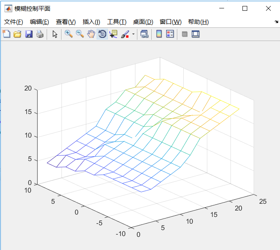Click the New Figure icon
Image resolution: width=280 pixels, height=250 pixels.
click(6, 34)
